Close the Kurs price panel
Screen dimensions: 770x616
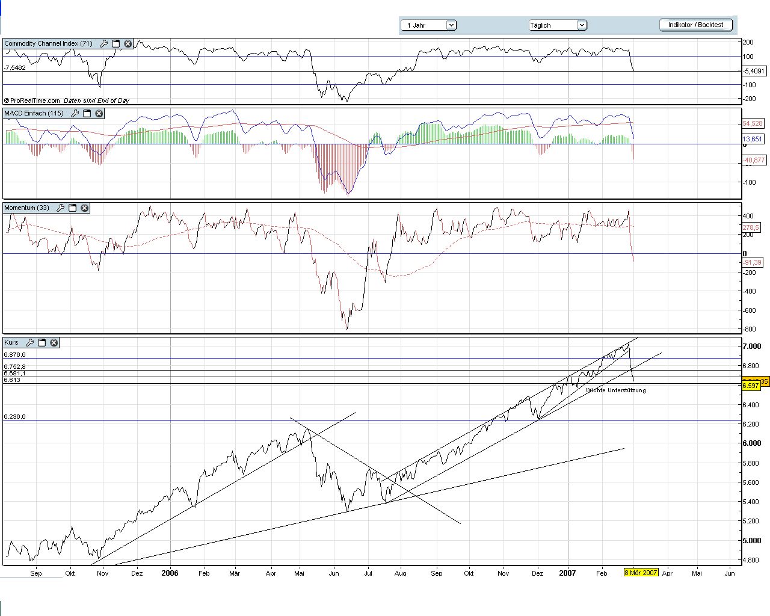[54, 343]
